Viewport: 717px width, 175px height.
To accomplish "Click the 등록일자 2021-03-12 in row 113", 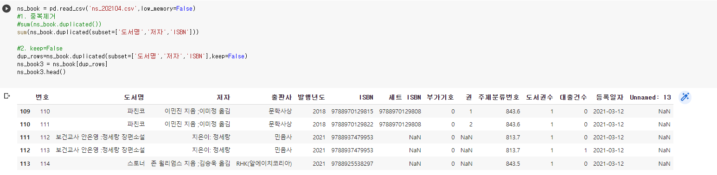I will (608, 163).
